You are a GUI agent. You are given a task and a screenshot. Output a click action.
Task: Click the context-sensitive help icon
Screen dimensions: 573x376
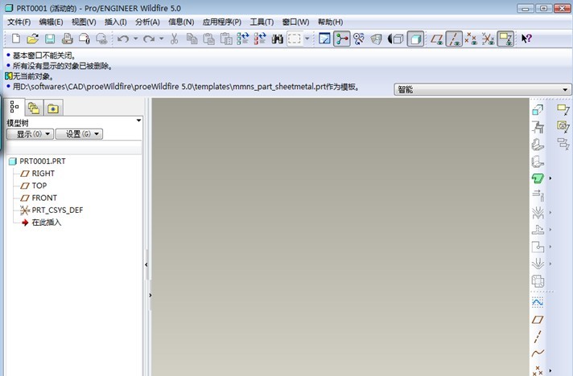(526, 39)
